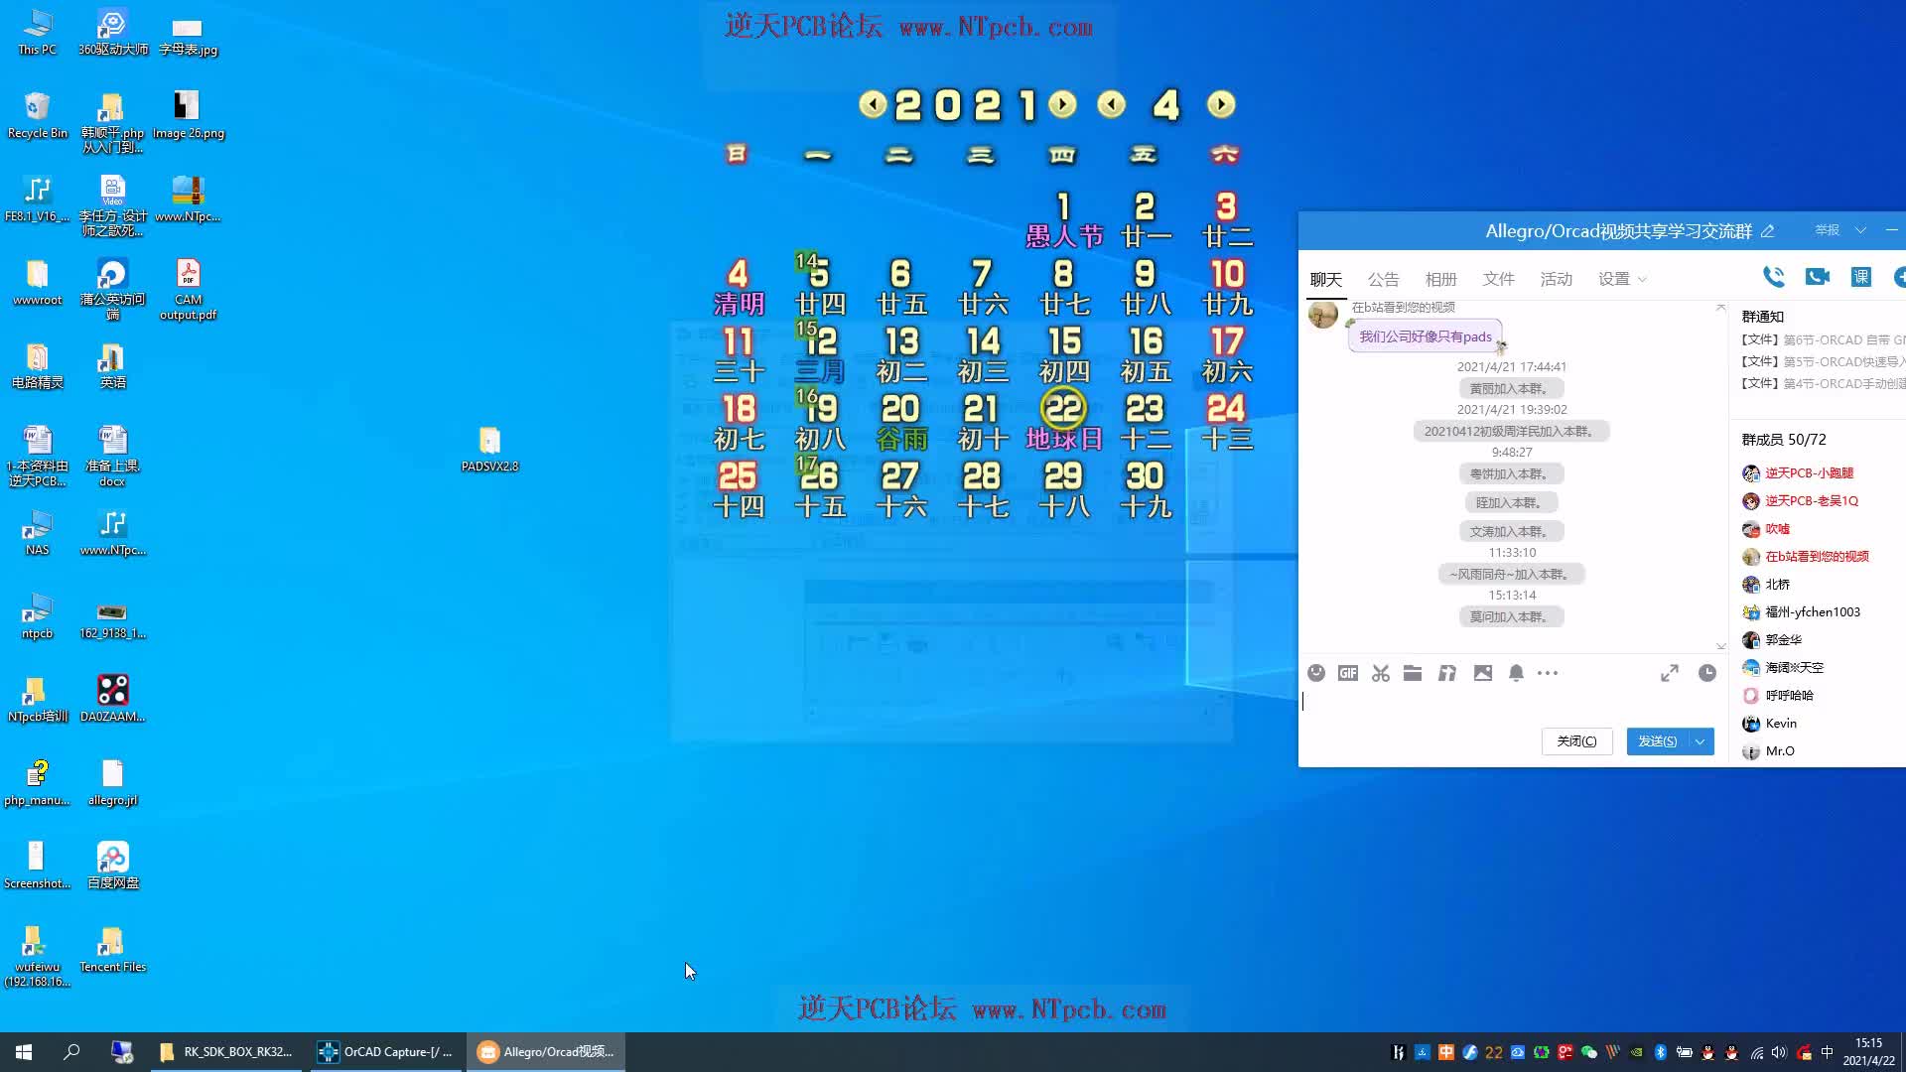This screenshot has height=1072, width=1906.
Task: Go to next month on calendar
Action: point(1221,104)
